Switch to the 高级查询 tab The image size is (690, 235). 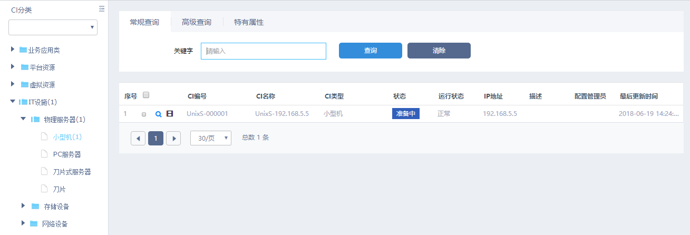coord(197,22)
